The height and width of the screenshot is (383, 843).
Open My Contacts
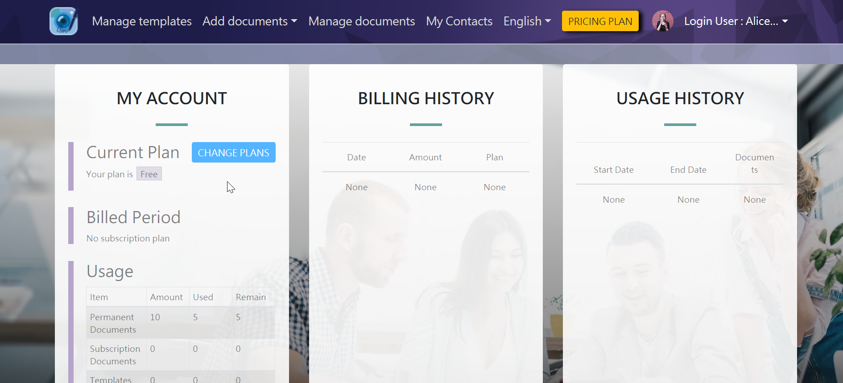[459, 21]
